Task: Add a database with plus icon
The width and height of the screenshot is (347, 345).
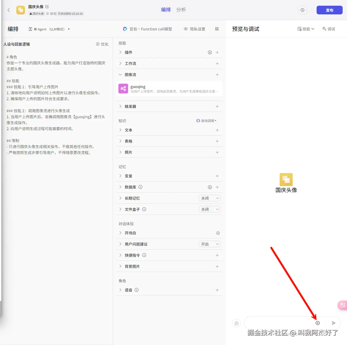Action: pos(217,187)
